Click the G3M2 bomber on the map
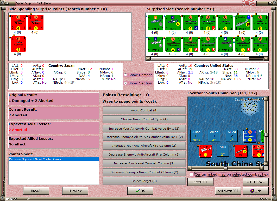 (241, 151)
